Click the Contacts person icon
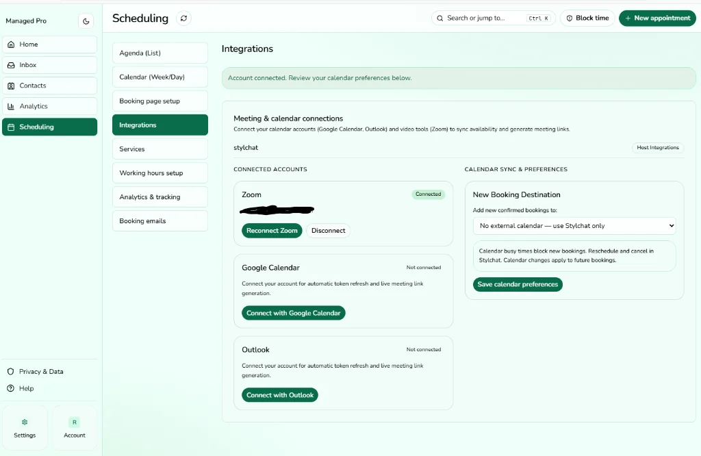This screenshot has width=701, height=456. pos(11,86)
